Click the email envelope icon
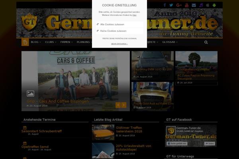The width and height of the screenshot is (239, 159). tap(194, 5)
